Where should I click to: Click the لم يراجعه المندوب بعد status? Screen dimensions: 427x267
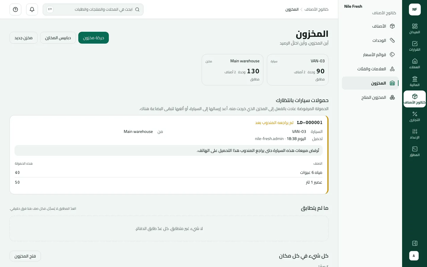point(274,123)
